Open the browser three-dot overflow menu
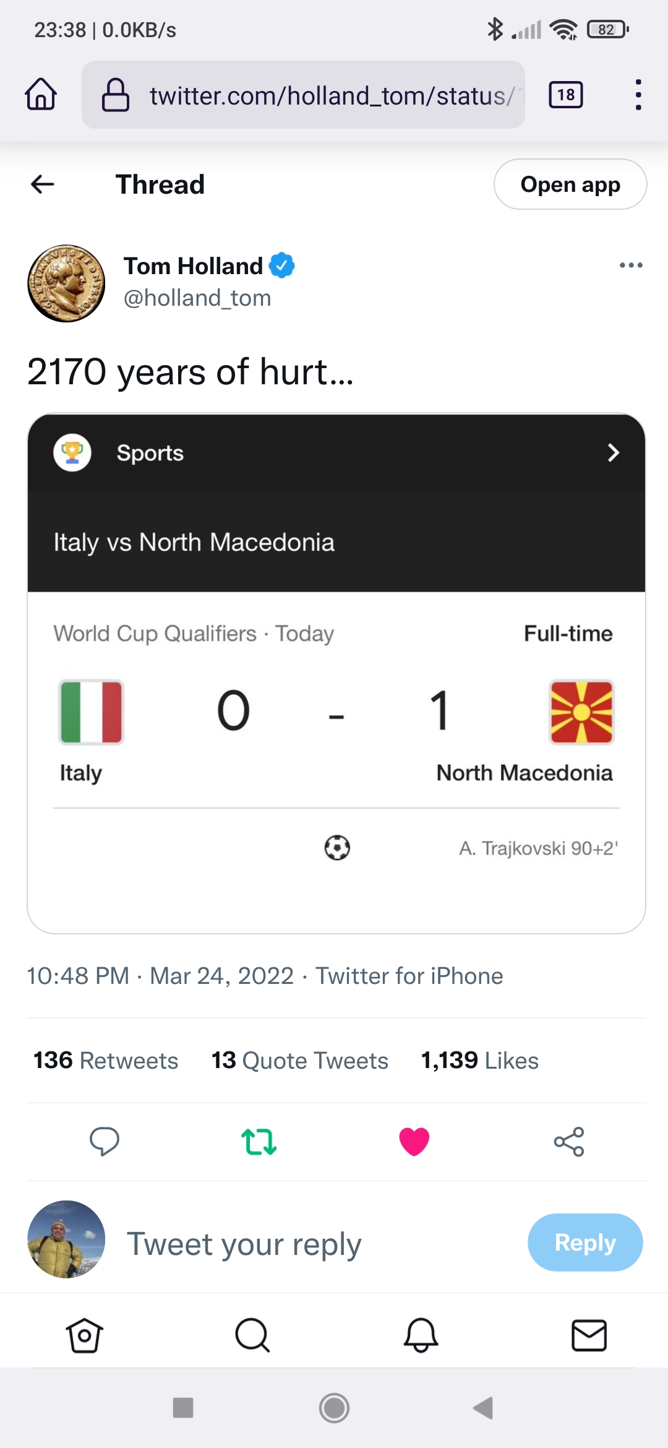The height and width of the screenshot is (1448, 668). point(638,95)
